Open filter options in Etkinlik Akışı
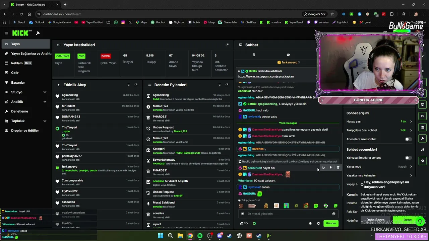The height and width of the screenshot is (241, 429). [129, 85]
